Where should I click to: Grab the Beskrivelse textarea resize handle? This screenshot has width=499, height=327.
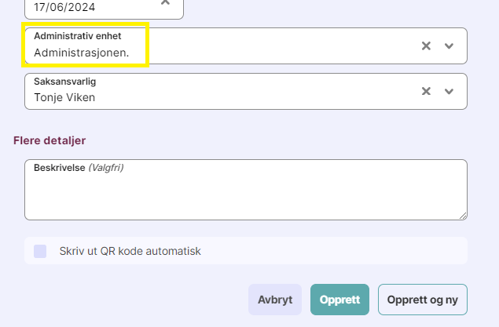463,216
